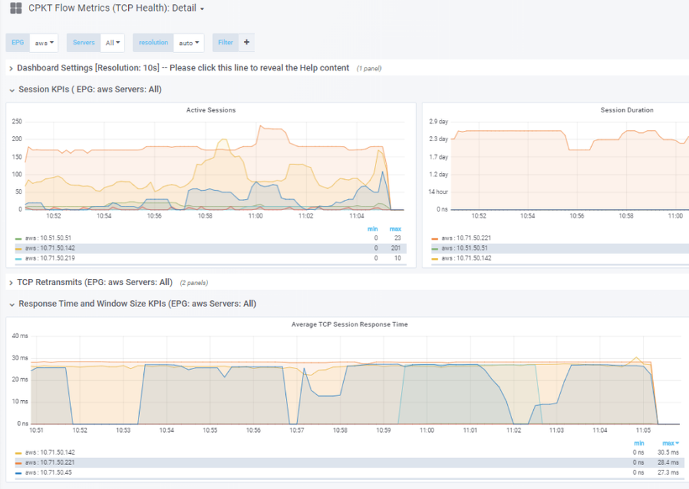Open the Session Duration panel title menu
Screen dimensions: 689x489
627,110
